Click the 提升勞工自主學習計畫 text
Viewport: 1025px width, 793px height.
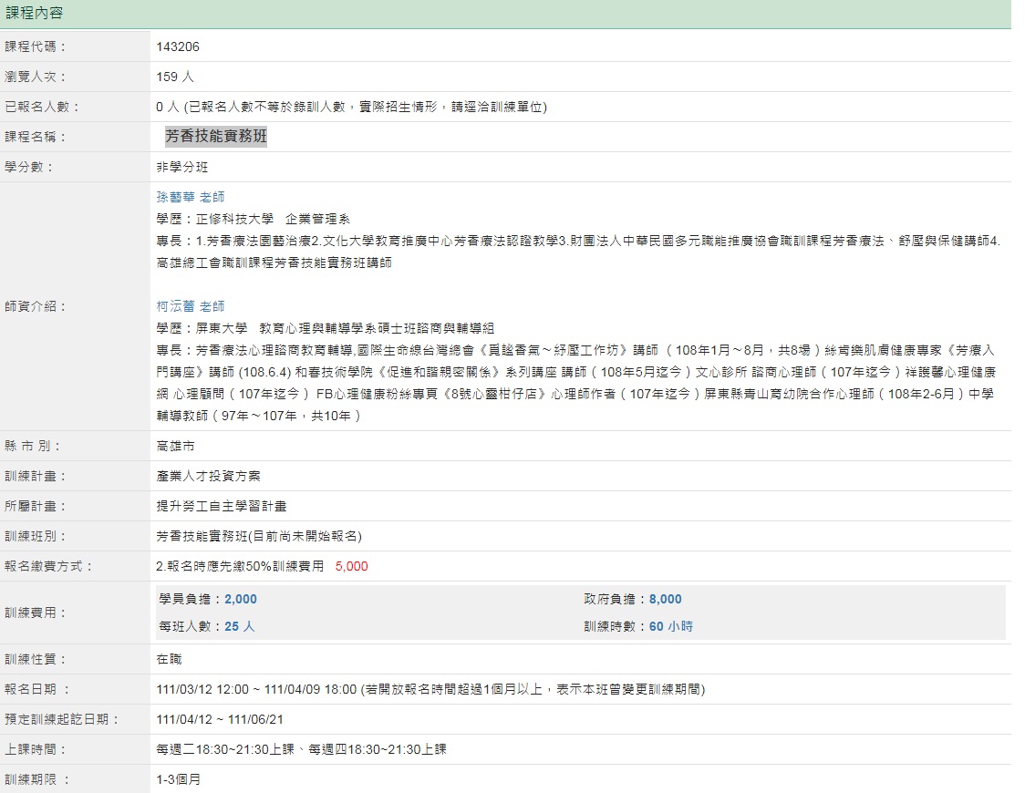click(222, 506)
